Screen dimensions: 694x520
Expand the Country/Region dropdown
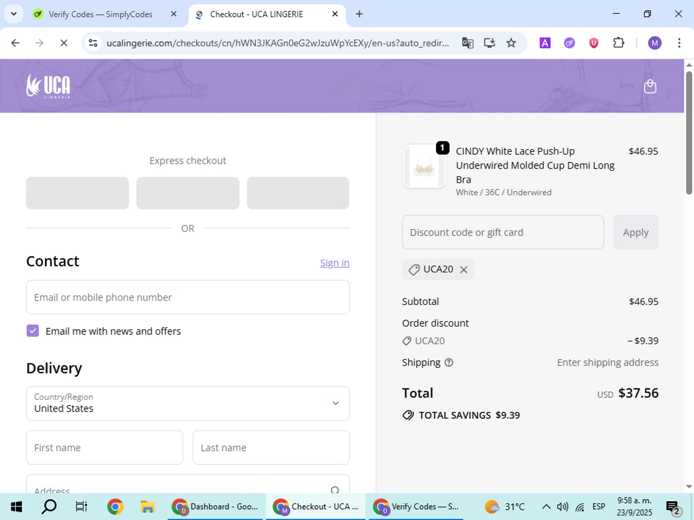click(x=188, y=404)
